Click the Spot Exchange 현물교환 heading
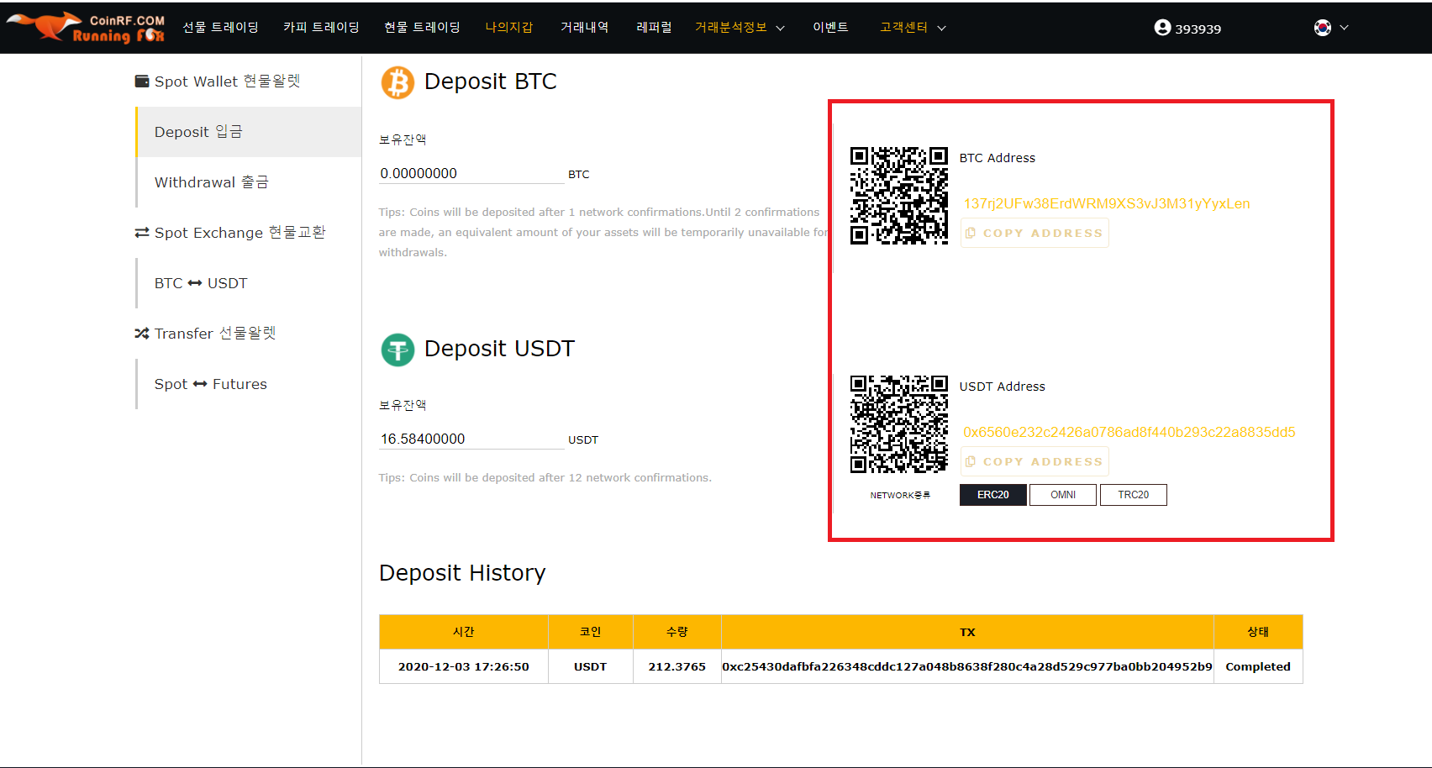1432x768 pixels. point(240,233)
